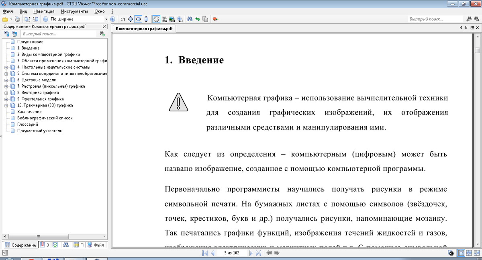
Task: Zoom out with the minus icon
Action: [x=45, y=19]
